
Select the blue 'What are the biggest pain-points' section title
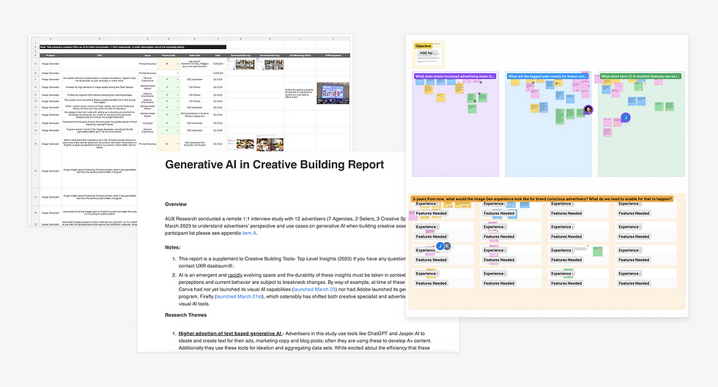[548, 76]
